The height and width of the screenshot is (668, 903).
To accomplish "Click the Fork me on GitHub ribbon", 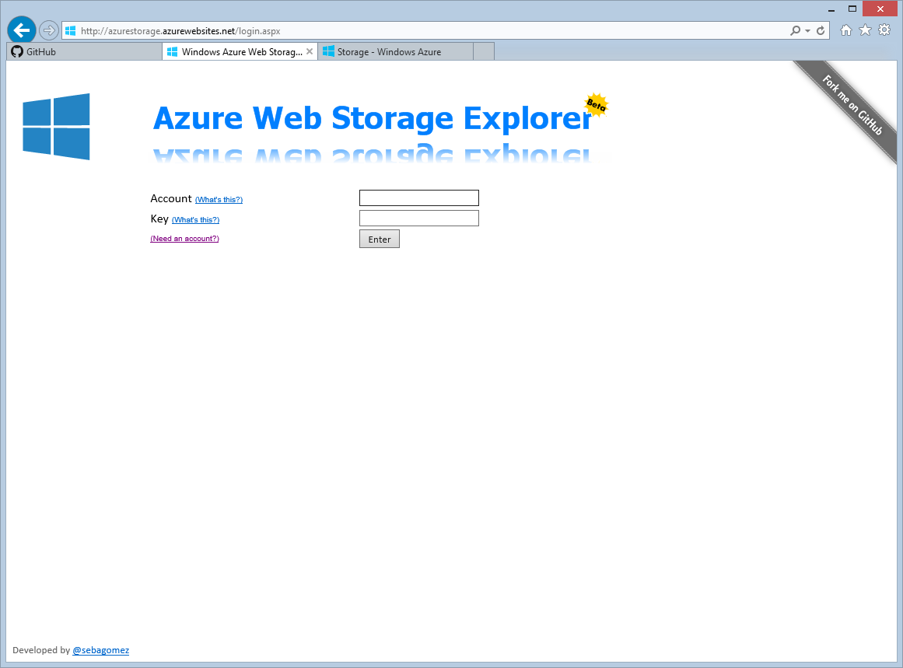I will (x=851, y=106).
